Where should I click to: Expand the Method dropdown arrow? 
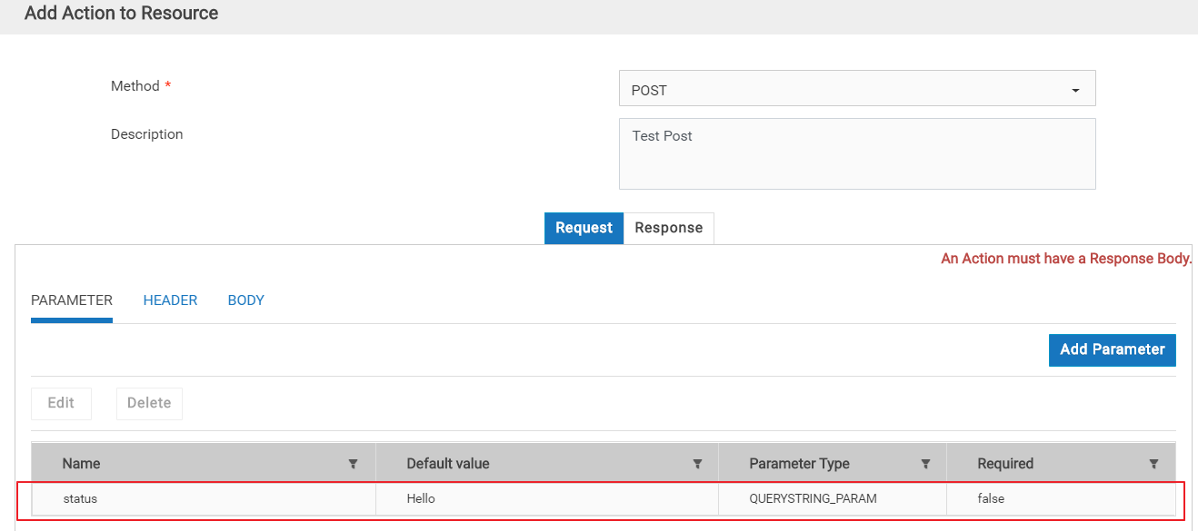(1076, 91)
